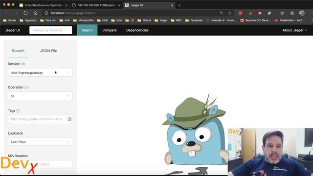Open new browser tab
The height and width of the screenshot is (176, 313).
tap(179, 5)
